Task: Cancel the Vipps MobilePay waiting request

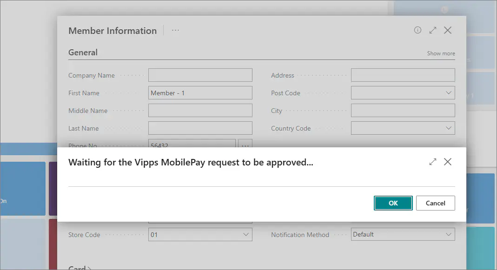Action: (x=435, y=203)
